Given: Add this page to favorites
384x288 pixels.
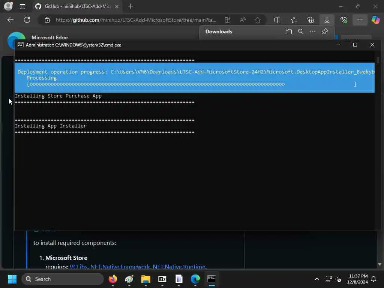Looking at the screenshot, I should 257,20.
